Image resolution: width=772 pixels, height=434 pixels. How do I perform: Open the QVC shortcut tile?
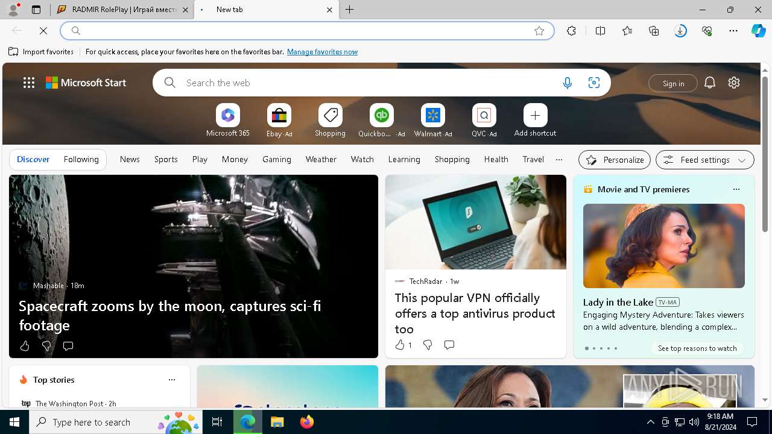pos(484,121)
